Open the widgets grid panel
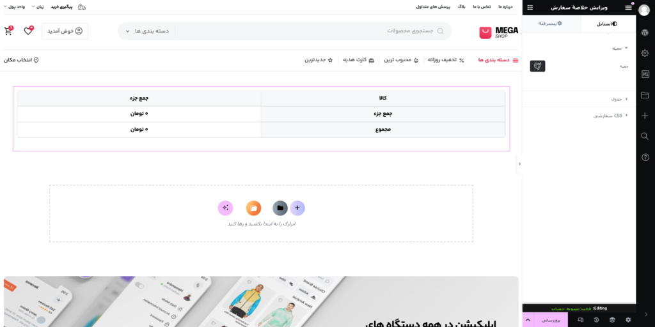 [x=530, y=7]
